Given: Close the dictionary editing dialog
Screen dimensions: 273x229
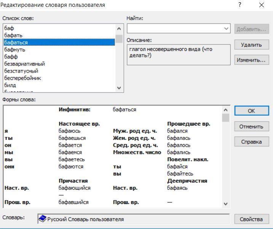Looking at the screenshot, I should [261, 5].
